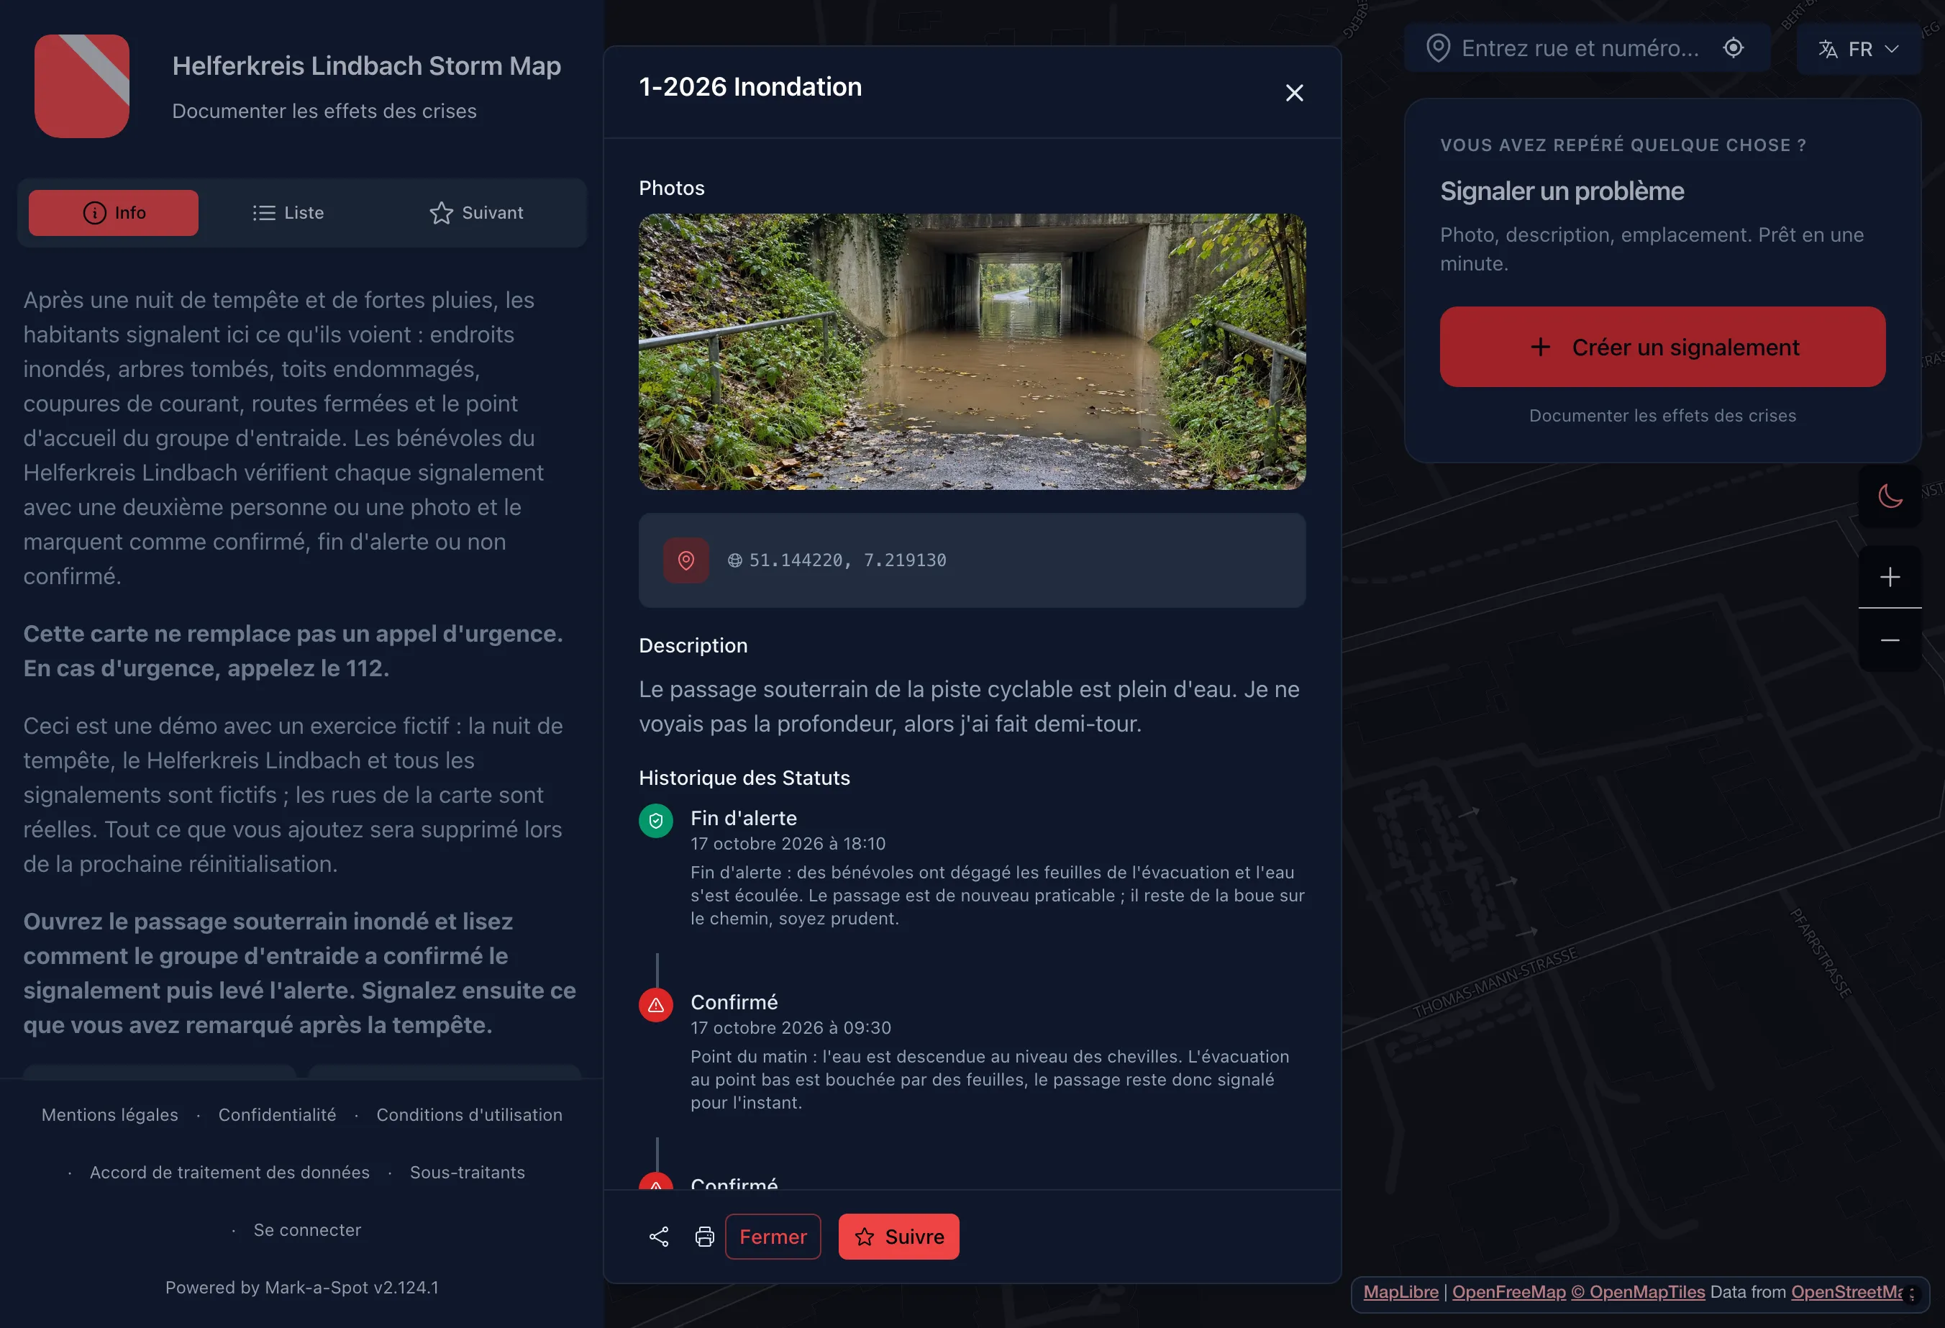Click the share icon in the report footer
1945x1328 pixels.
point(659,1237)
